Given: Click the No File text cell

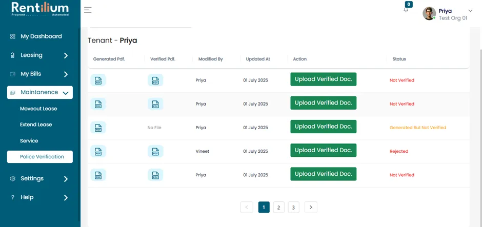Looking at the screenshot, I should click(x=154, y=128).
